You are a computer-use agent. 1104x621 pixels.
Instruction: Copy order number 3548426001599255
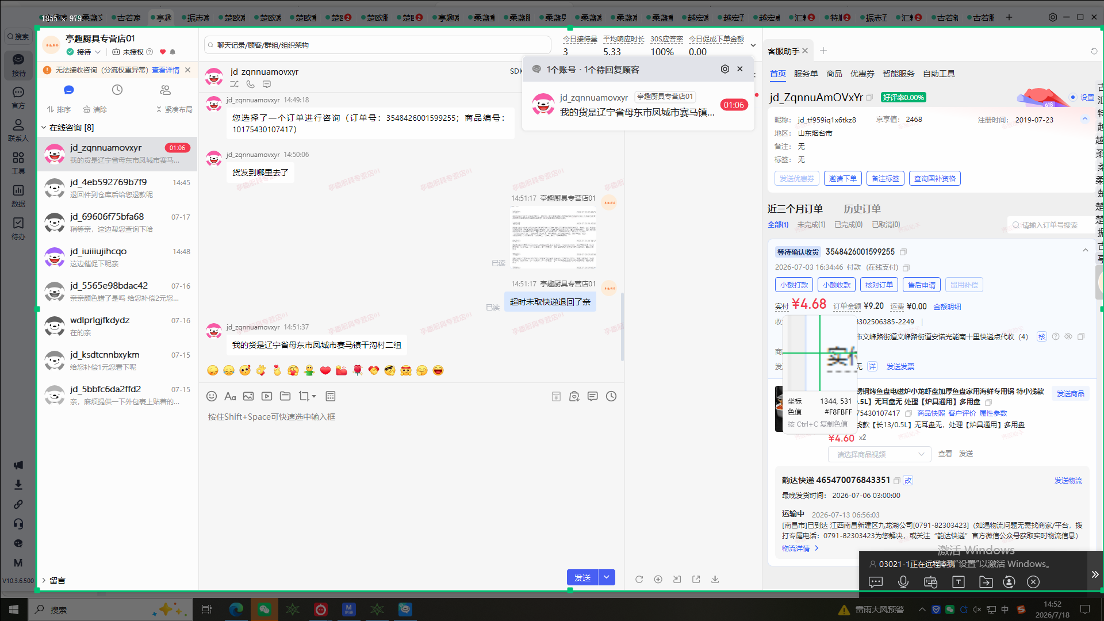point(903,252)
